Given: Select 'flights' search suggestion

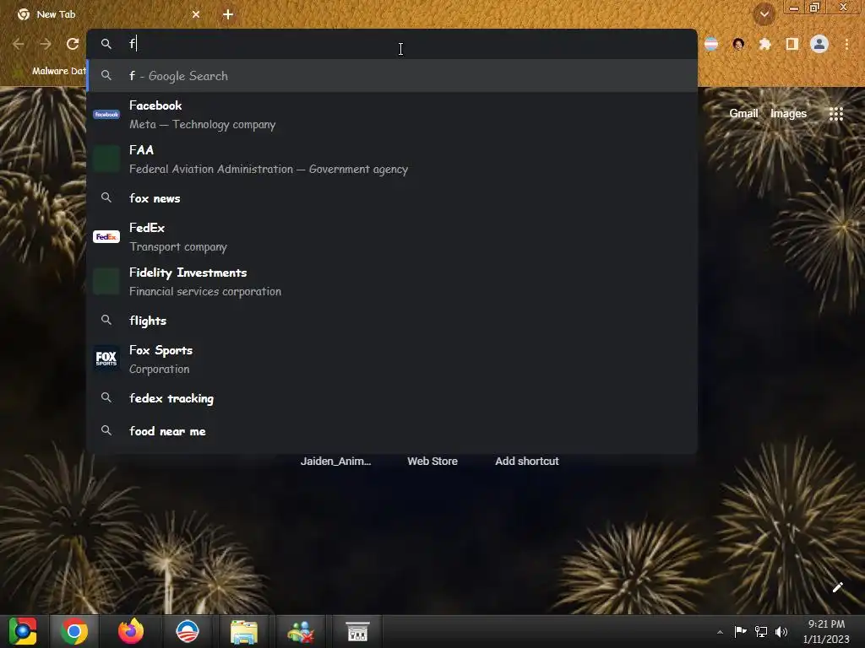Looking at the screenshot, I should pyautogui.click(x=392, y=321).
